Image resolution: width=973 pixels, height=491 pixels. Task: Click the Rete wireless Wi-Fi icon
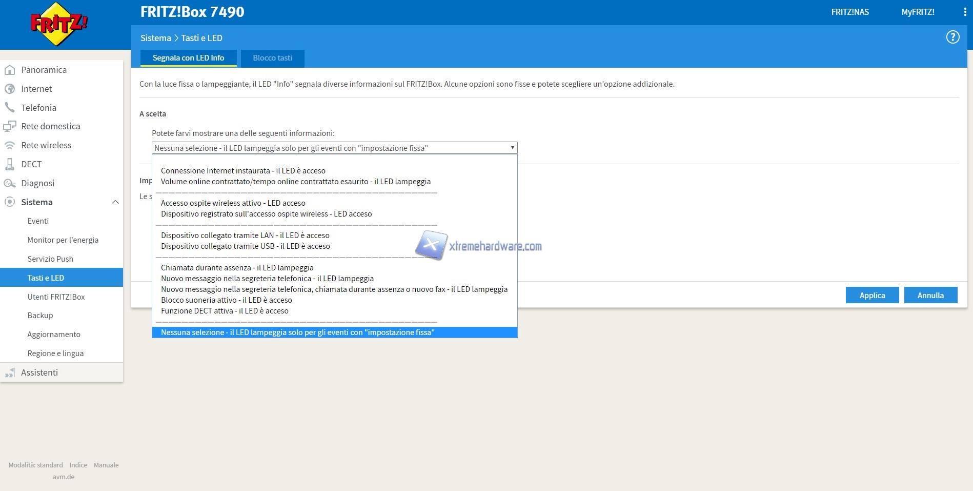pos(10,145)
